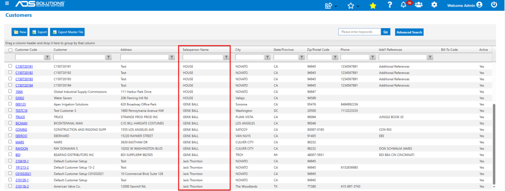Click the Export Master File button
The image size is (505, 191).
67,32
